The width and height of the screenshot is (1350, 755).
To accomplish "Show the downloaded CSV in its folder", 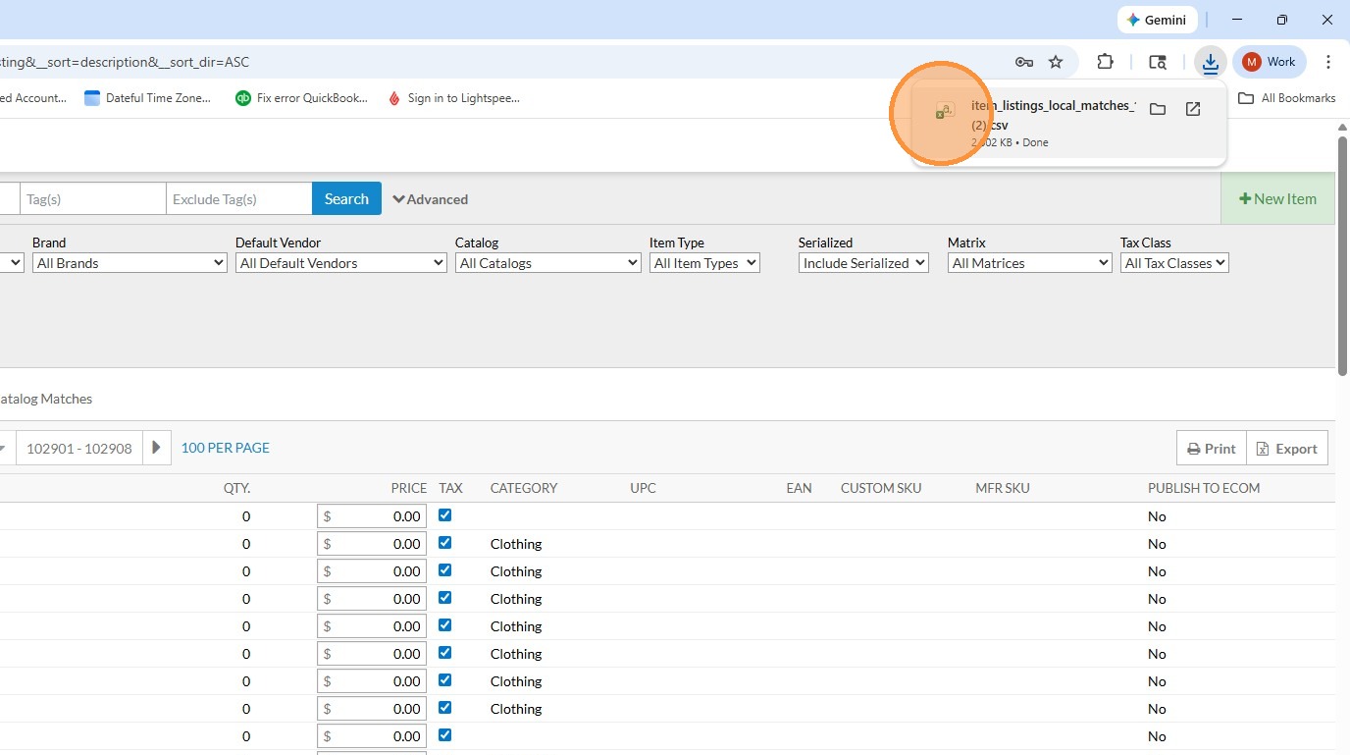I will pos(1158,109).
